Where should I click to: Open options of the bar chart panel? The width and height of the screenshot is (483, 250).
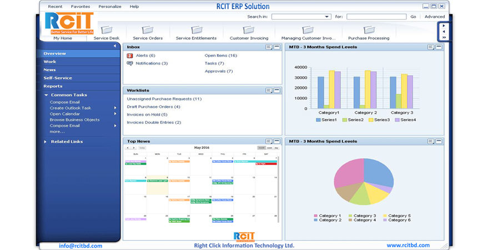click(431, 47)
